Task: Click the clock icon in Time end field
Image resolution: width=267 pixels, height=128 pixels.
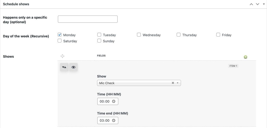Action: tap(113, 120)
